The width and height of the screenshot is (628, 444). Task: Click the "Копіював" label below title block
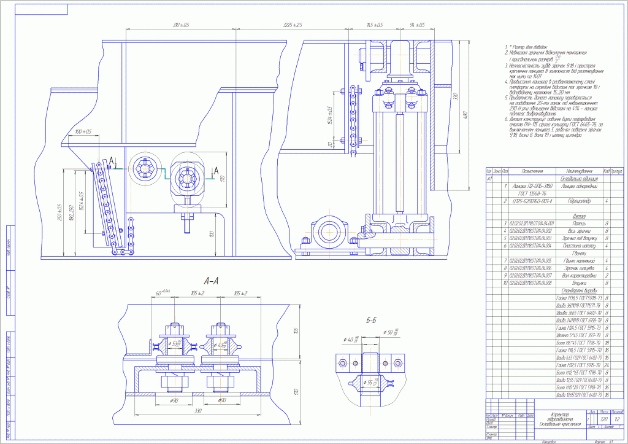click(x=549, y=442)
